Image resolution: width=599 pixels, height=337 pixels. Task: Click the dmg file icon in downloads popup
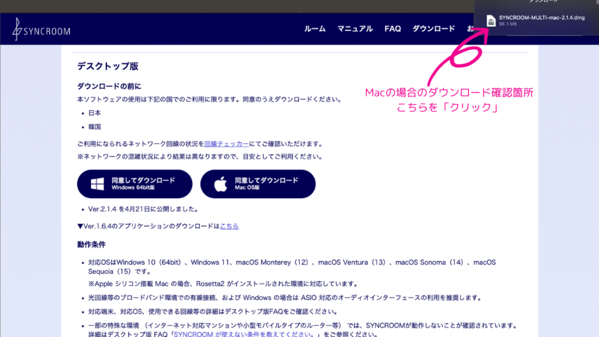[x=491, y=20]
